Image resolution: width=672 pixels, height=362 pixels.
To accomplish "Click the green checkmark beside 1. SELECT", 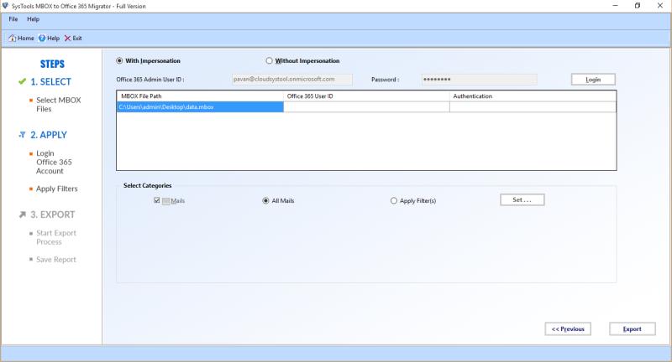I will tap(23, 81).
